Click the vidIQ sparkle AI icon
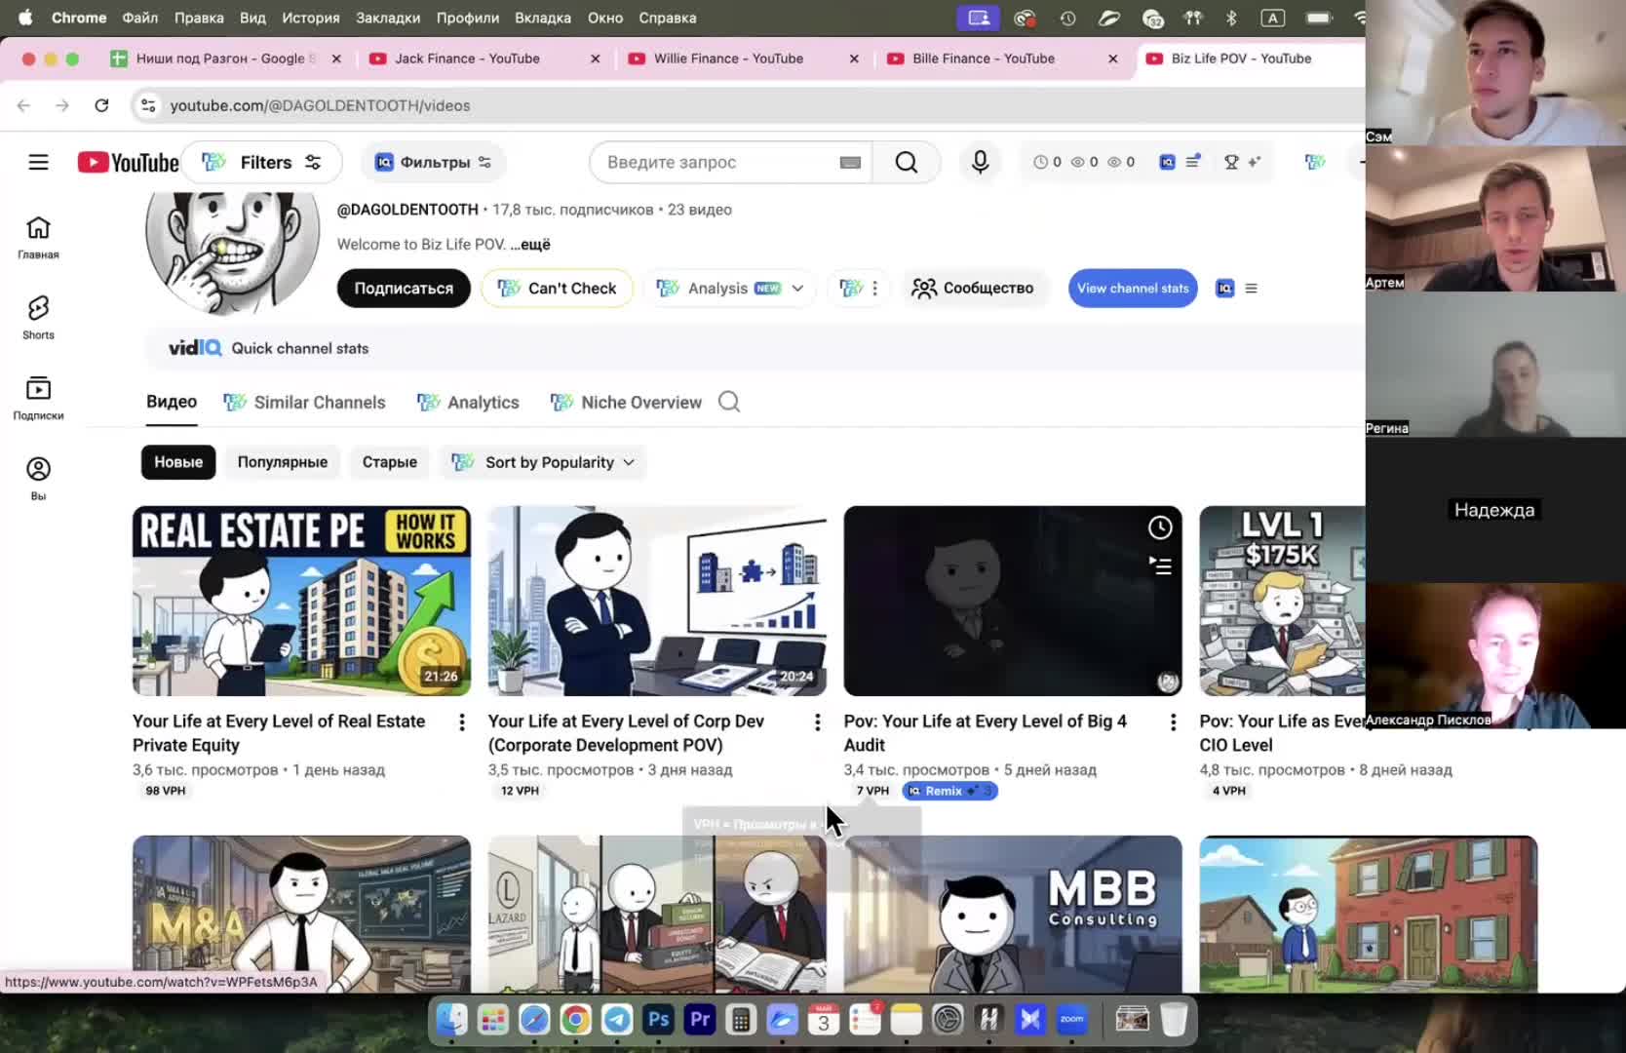Screen dimensions: 1626x1053 1254,162
